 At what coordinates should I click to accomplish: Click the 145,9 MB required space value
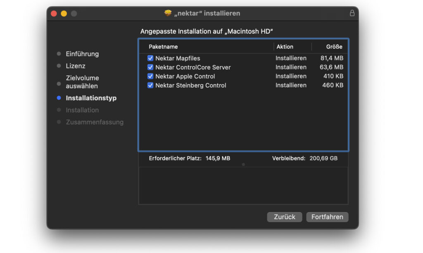pos(218,158)
